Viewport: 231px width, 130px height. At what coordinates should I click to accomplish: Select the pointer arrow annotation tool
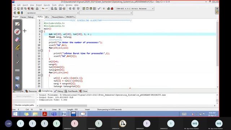17,55
